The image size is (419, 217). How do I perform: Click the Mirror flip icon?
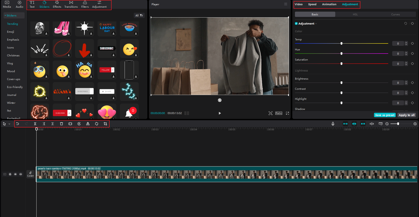click(88, 124)
